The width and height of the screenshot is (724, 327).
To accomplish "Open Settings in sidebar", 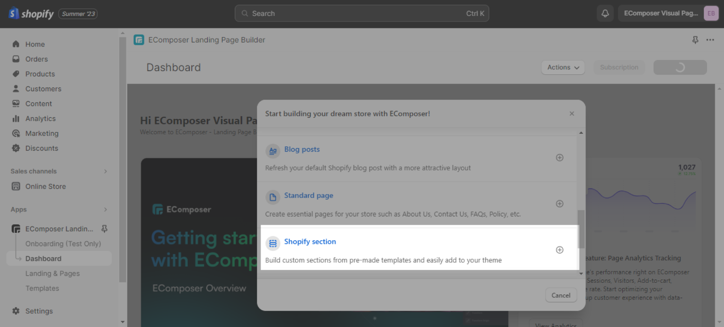I will point(39,311).
